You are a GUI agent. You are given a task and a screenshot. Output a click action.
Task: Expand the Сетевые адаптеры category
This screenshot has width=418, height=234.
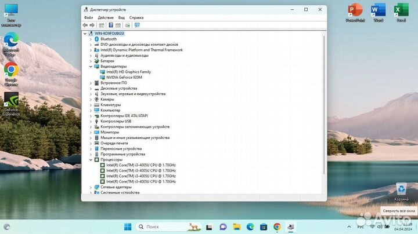tap(91, 187)
